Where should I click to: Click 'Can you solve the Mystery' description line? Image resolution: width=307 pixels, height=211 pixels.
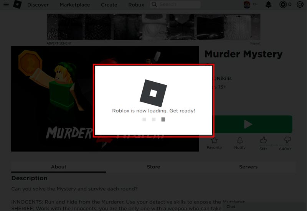pyautogui.click(x=74, y=189)
